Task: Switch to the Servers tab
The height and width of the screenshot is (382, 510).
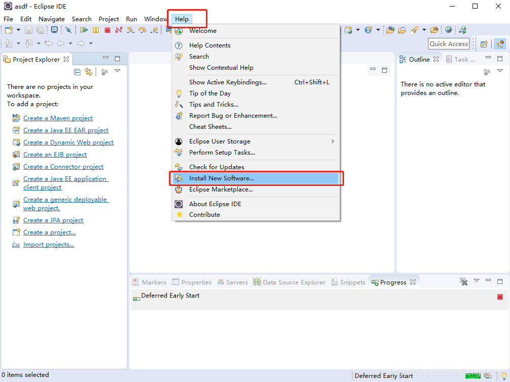Action: point(233,282)
